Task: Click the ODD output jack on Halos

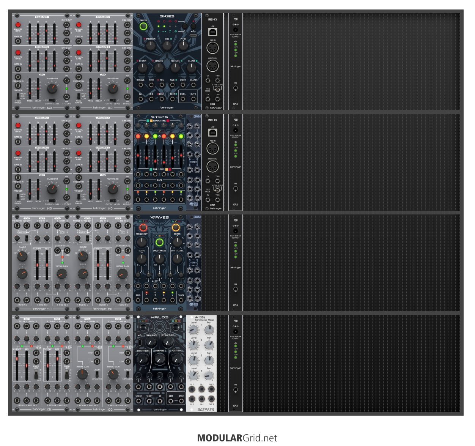Action: point(171,401)
